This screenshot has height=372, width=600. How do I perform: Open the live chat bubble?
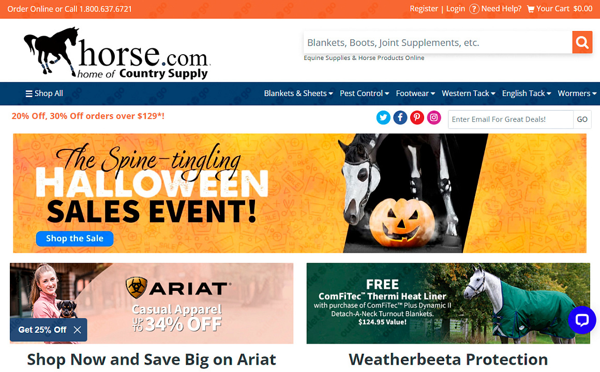click(x=581, y=320)
